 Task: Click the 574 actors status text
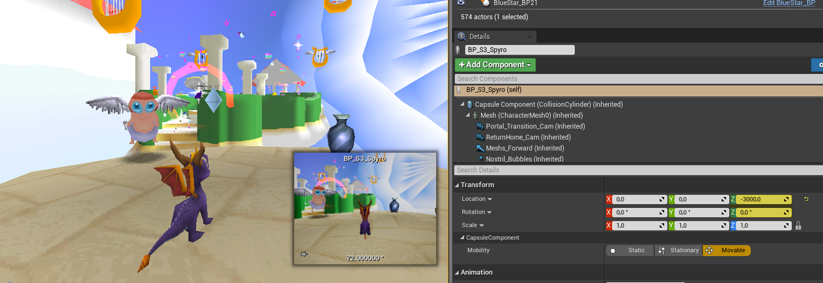pyautogui.click(x=494, y=17)
